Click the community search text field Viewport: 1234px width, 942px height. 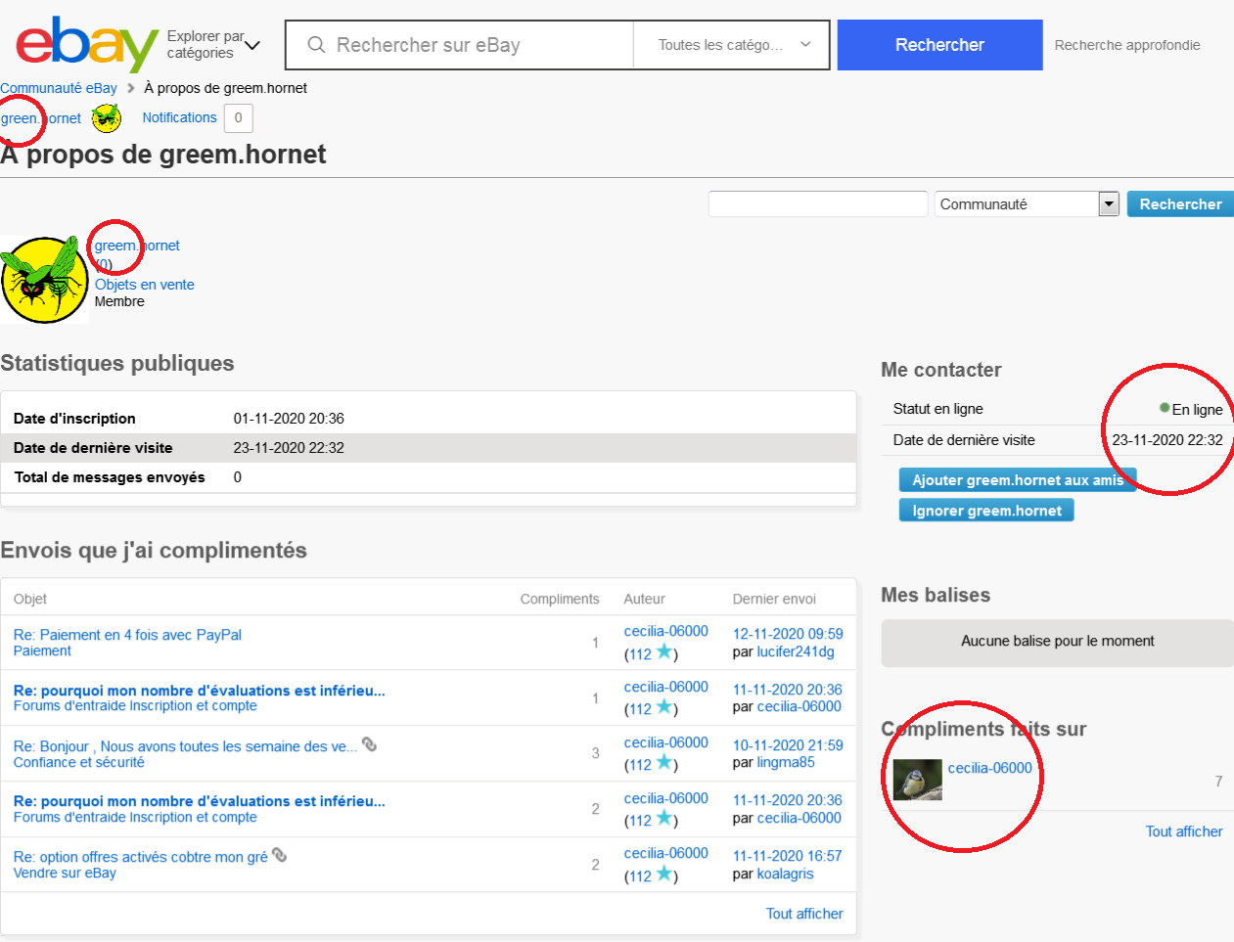coord(817,203)
